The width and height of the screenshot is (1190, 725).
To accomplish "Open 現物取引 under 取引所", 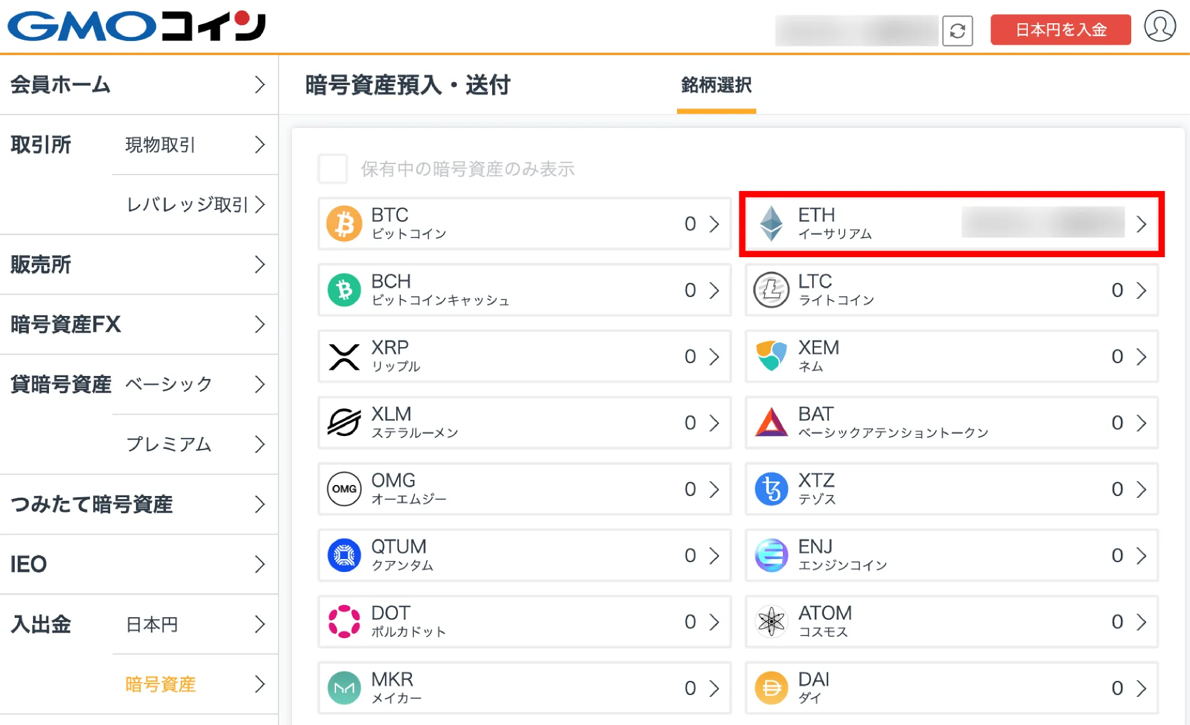I will (195, 145).
